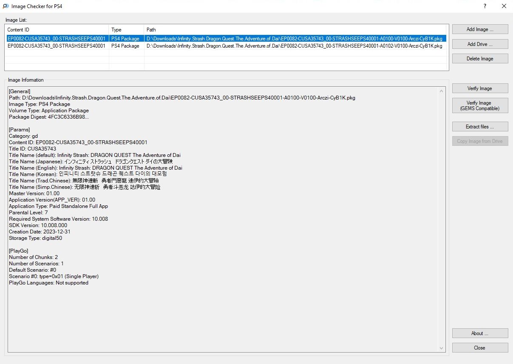
Task: Click 'Volume Type: Application Package' text
Action: 49,111
